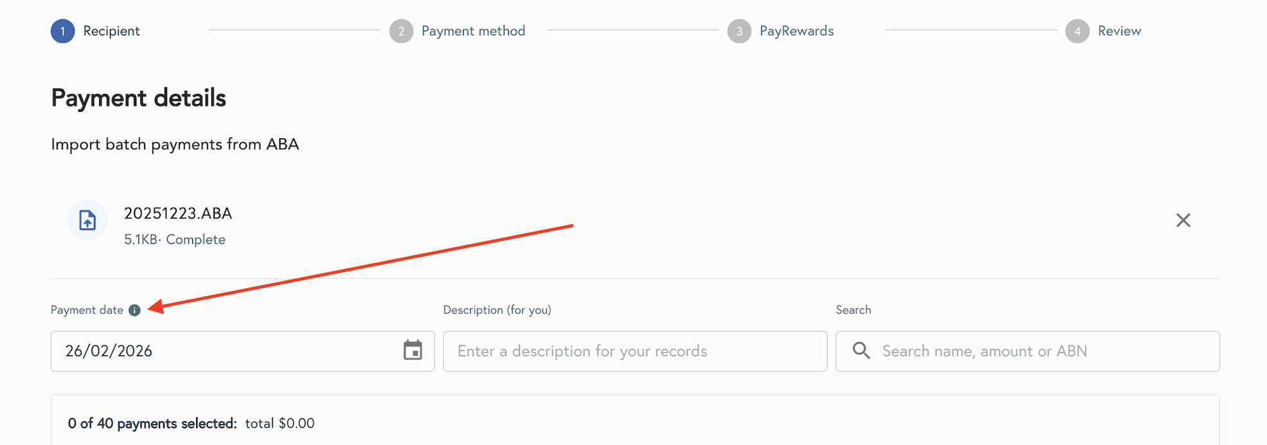Click the step 3 number circle
1267x445 pixels.
pos(739,31)
